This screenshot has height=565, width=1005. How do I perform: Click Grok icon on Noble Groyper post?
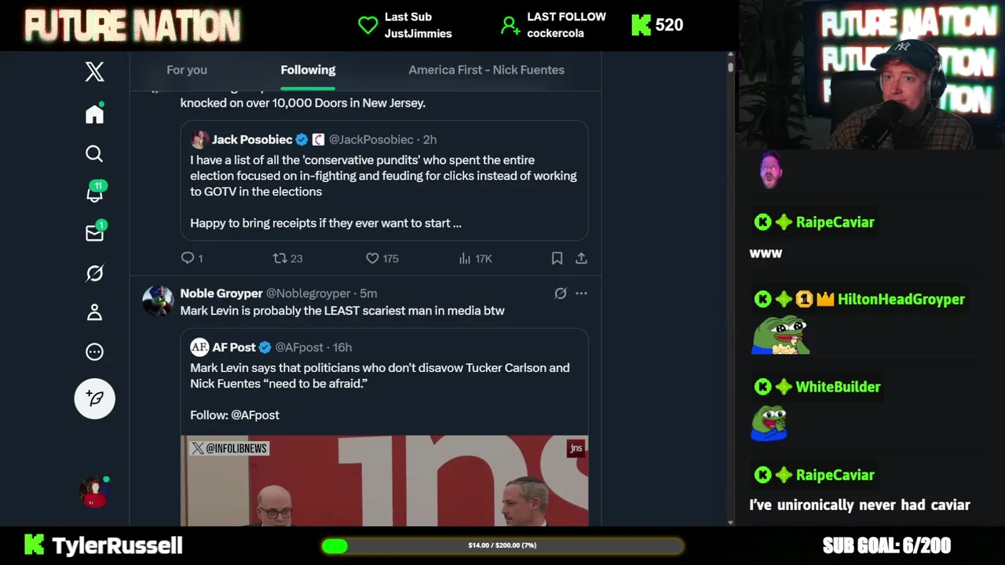(561, 293)
